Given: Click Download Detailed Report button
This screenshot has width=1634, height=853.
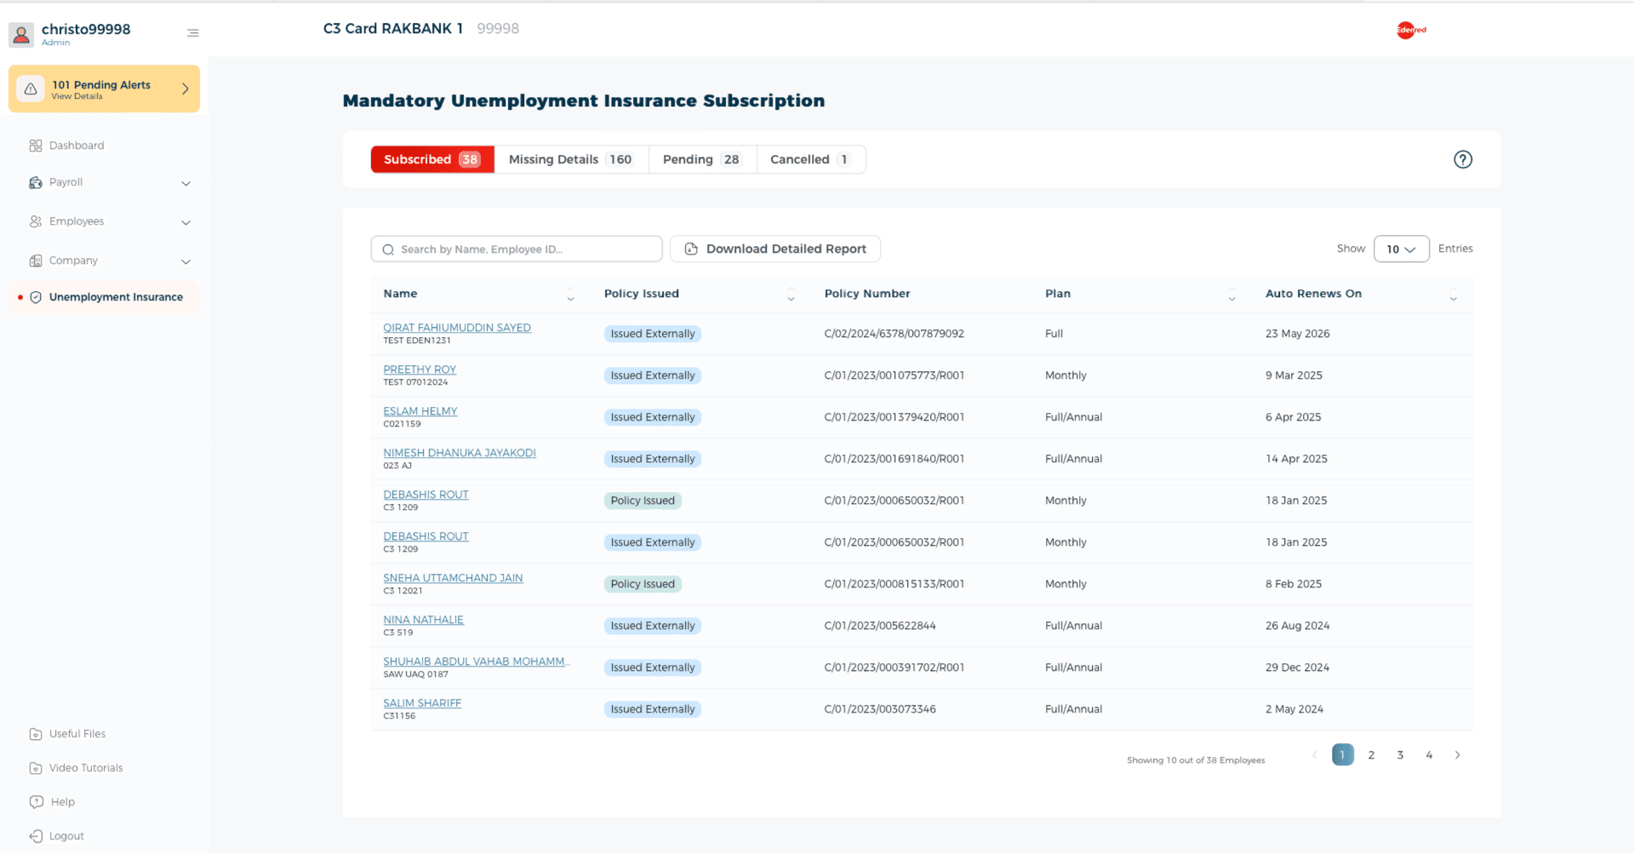Looking at the screenshot, I should coord(775,249).
